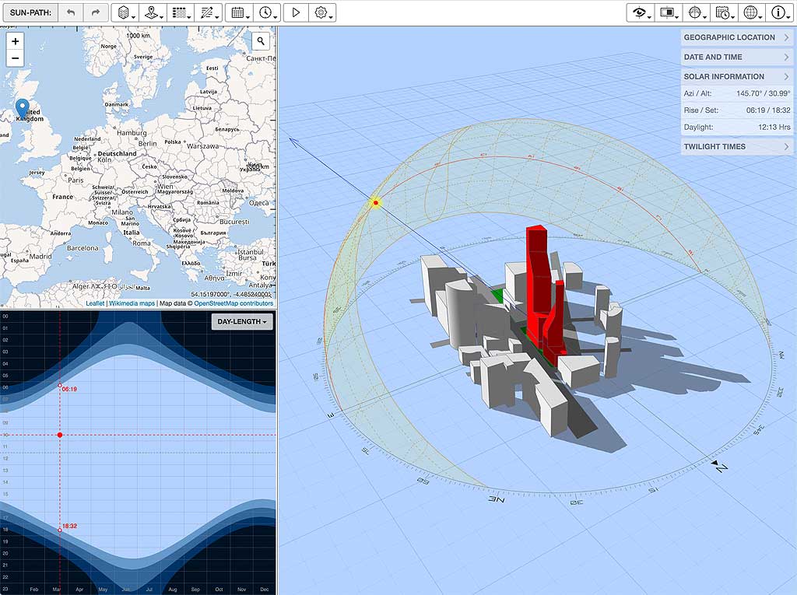Toggle the panel layout switch icon
The height and width of the screenshot is (595, 797).
[x=669, y=12]
